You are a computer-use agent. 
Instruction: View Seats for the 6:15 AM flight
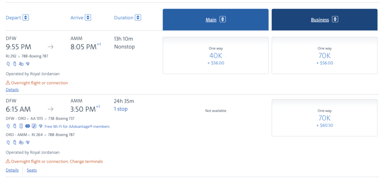[32, 170]
